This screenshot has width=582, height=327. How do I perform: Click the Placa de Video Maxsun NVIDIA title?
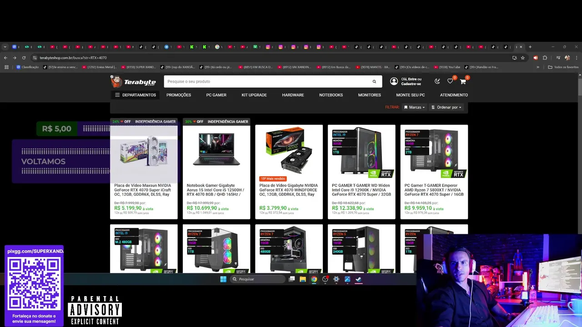coord(143,190)
